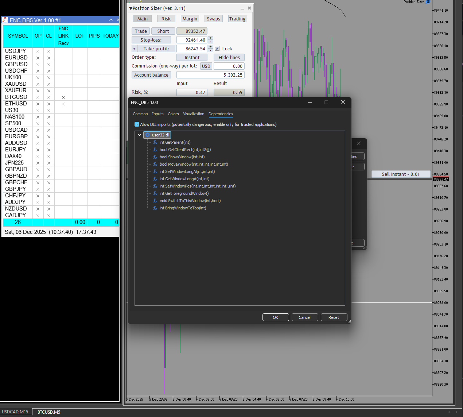Click the OP cross mark for USDJPY
The image size is (463, 417).
pyautogui.click(x=38, y=51)
